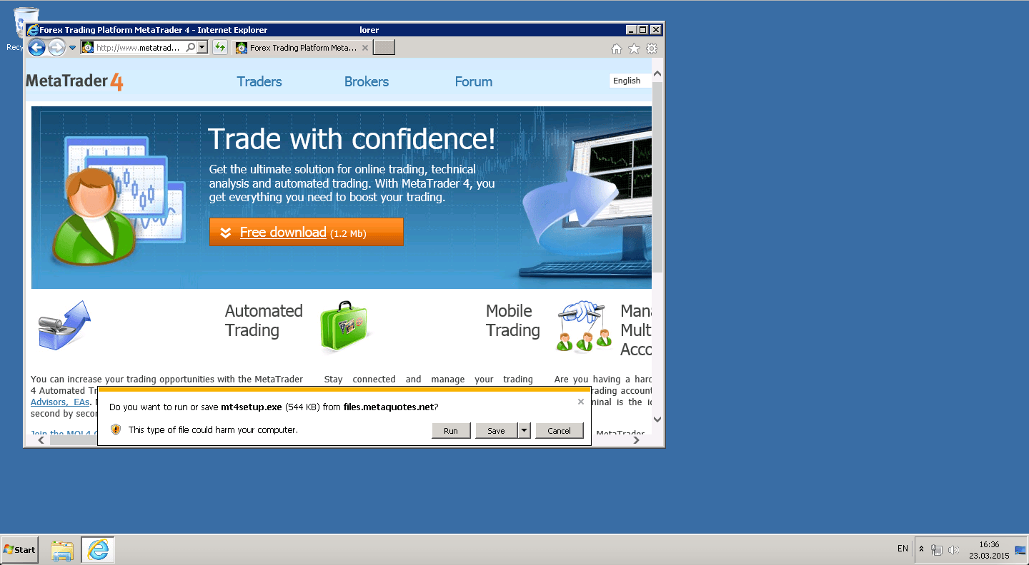Click the page scroll down arrow
This screenshot has height=565, width=1029.
[657, 419]
